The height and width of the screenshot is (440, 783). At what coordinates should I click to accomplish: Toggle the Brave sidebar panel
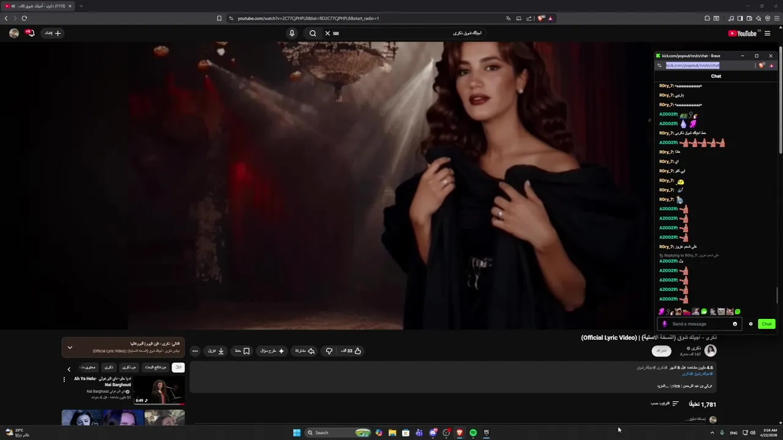[740, 18]
